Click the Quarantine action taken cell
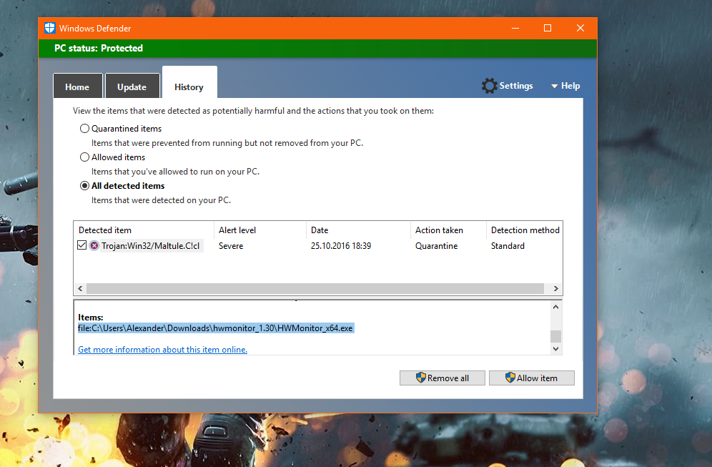Viewport: 712px width, 467px height. [x=436, y=246]
